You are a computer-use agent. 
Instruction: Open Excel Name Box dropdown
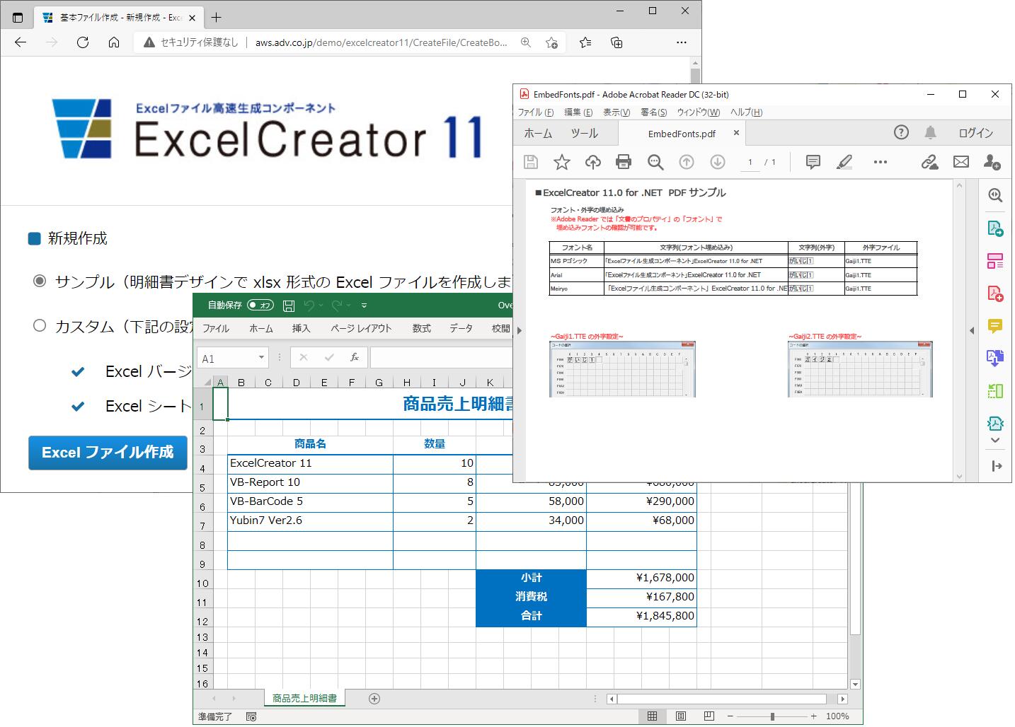pyautogui.click(x=262, y=358)
